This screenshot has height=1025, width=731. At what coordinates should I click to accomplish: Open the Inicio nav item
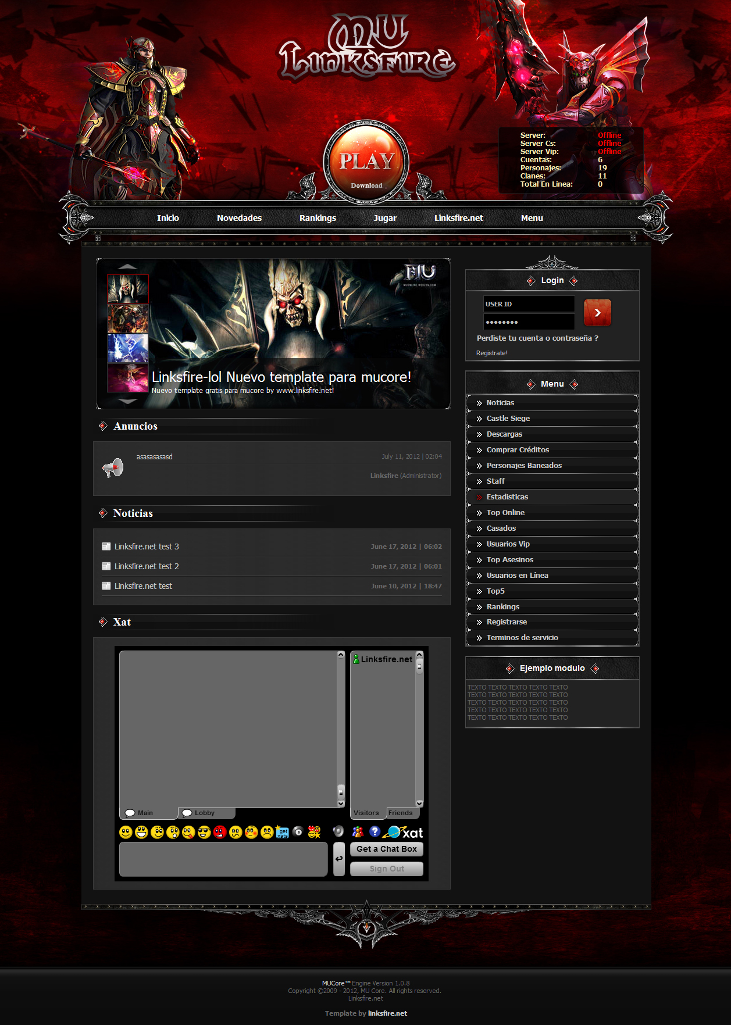pyautogui.click(x=168, y=218)
